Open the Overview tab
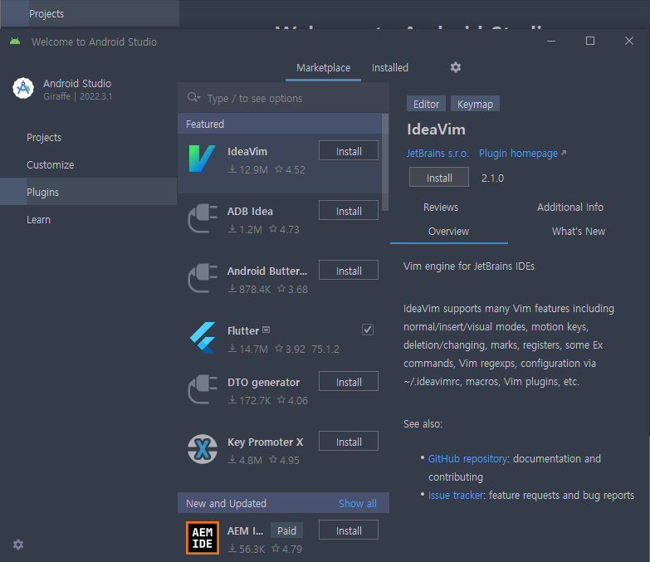 (448, 232)
